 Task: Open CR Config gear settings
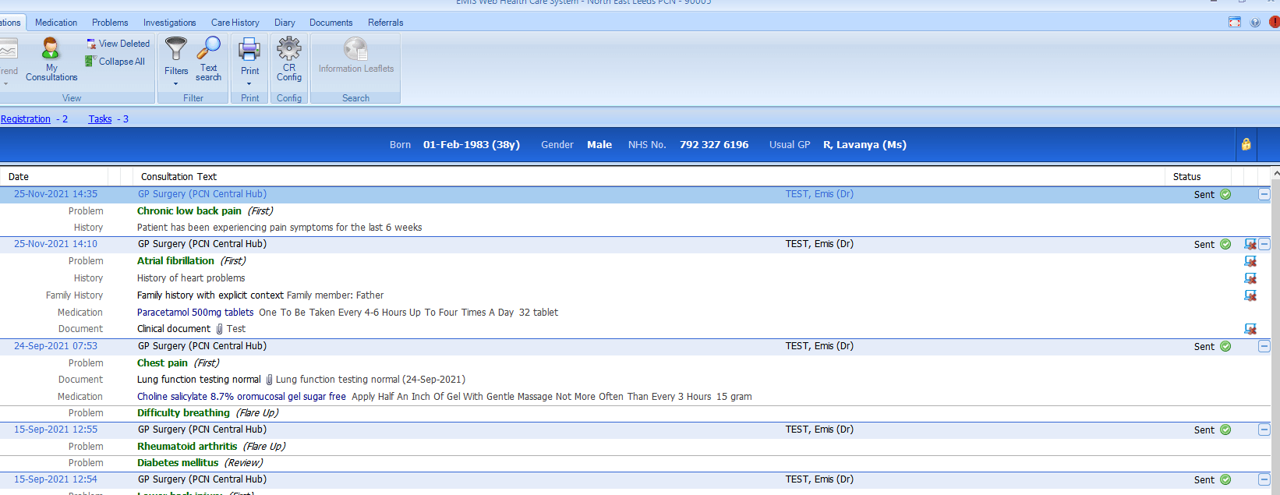click(x=289, y=59)
